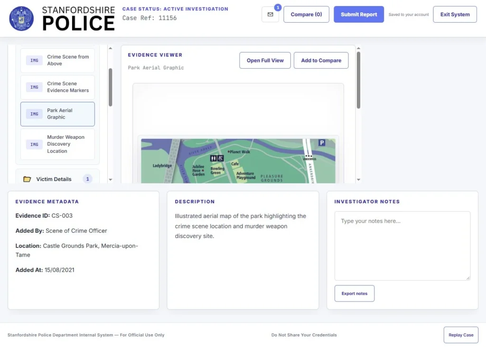Click the evidence list scrollbar thumb

point(110,87)
